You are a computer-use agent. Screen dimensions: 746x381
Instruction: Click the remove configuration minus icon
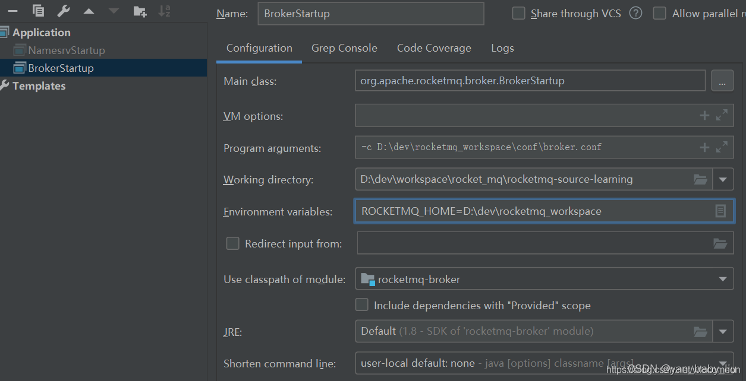pyautogui.click(x=12, y=11)
